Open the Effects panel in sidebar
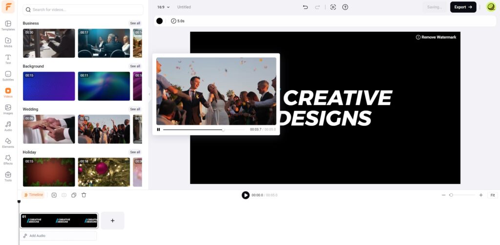 (8, 160)
